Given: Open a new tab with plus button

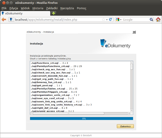Looking at the screenshot, I should (54, 13).
